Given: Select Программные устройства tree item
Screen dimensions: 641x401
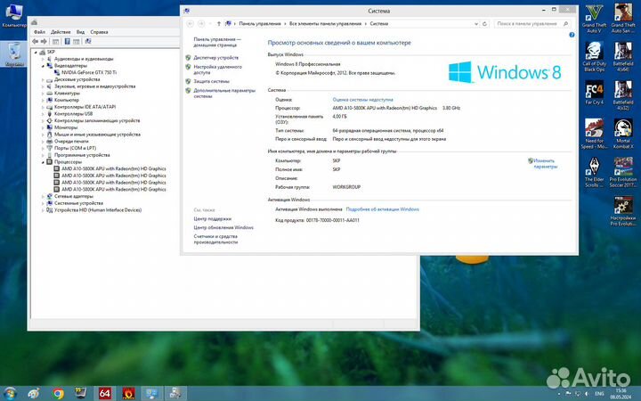Looking at the screenshot, I should [82, 155].
